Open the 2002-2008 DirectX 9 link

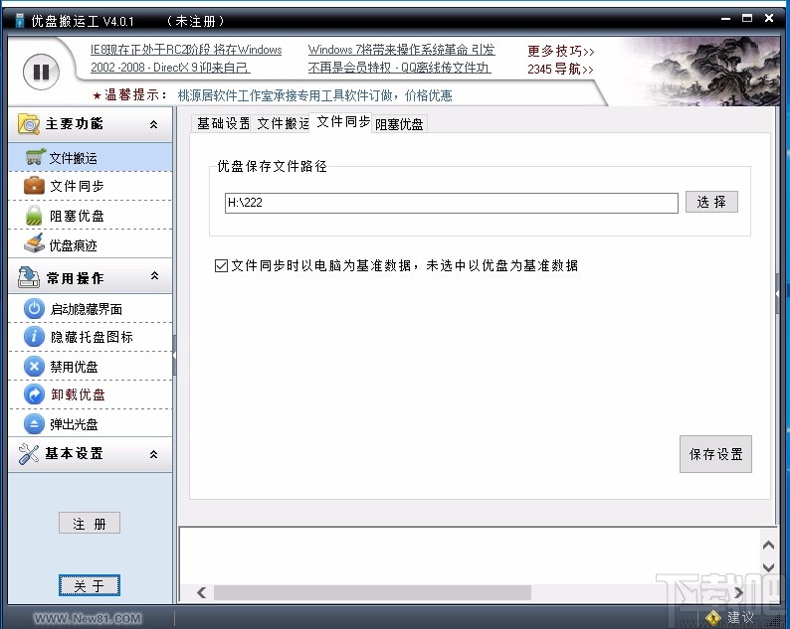(x=170, y=67)
